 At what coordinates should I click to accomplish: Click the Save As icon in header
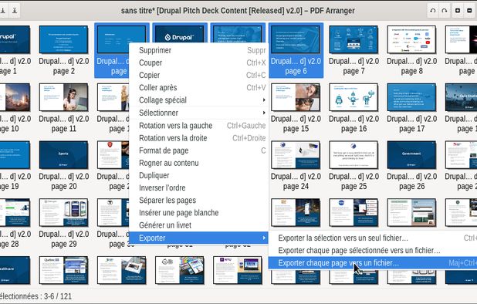15,10
